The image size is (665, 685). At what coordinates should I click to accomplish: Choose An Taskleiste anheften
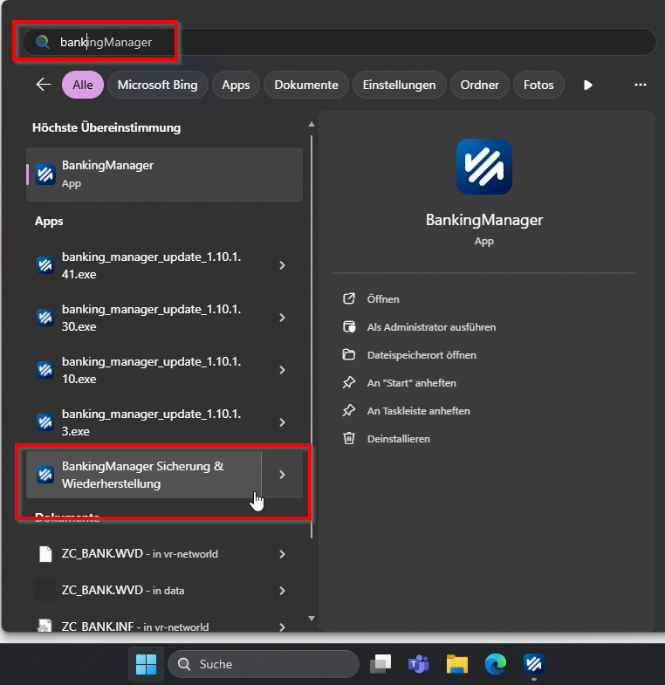(x=418, y=411)
